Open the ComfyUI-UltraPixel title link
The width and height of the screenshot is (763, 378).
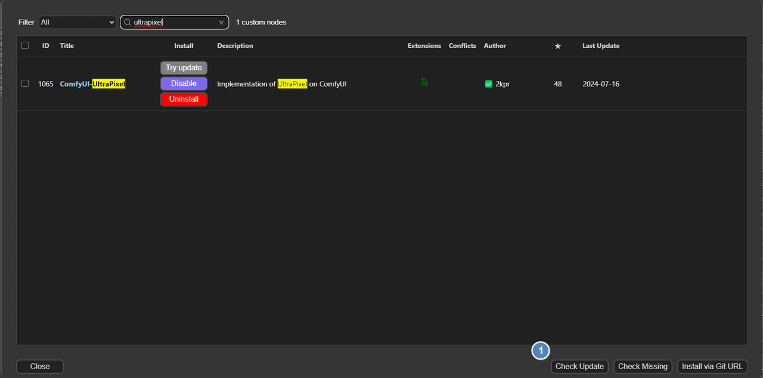click(x=92, y=84)
